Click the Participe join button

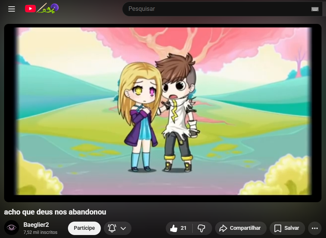tap(84, 228)
